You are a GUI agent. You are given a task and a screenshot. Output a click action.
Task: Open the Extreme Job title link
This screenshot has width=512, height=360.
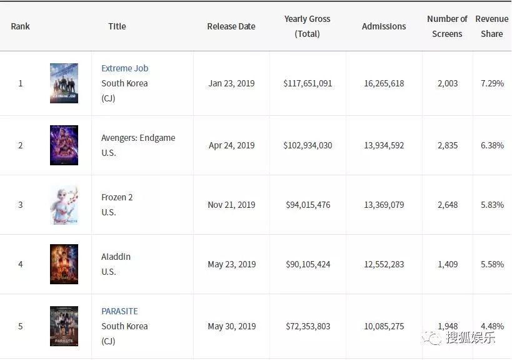125,68
